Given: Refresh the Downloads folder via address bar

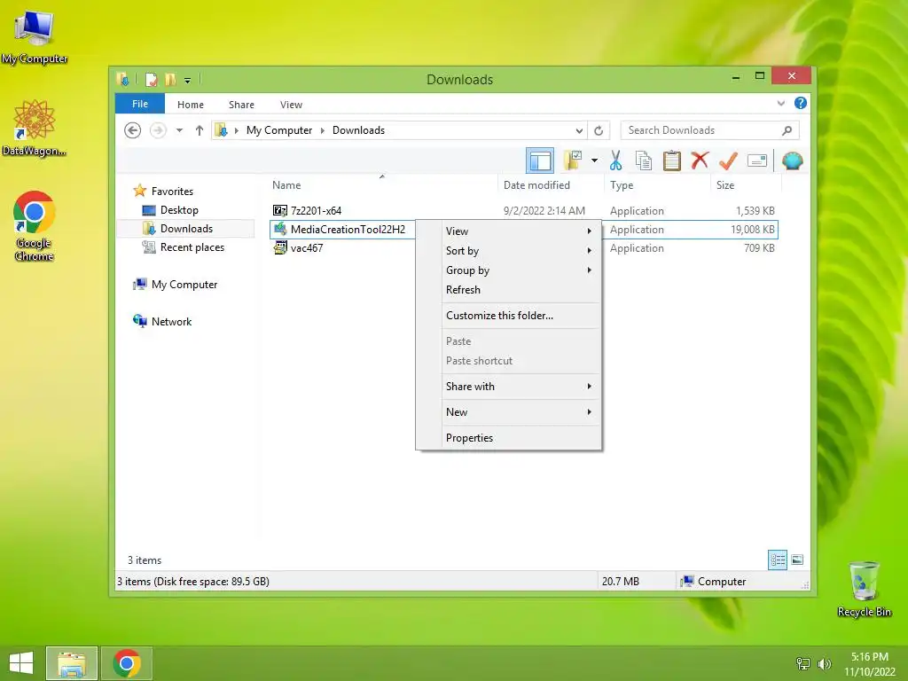Looking at the screenshot, I should (599, 130).
